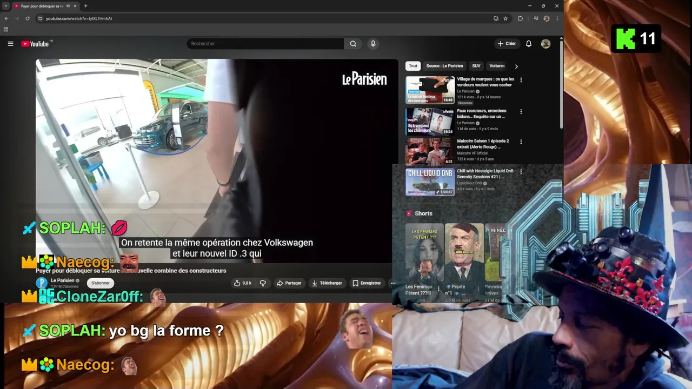Open the tab search dropdown arrow
The height and width of the screenshot is (389, 692).
(5, 6)
